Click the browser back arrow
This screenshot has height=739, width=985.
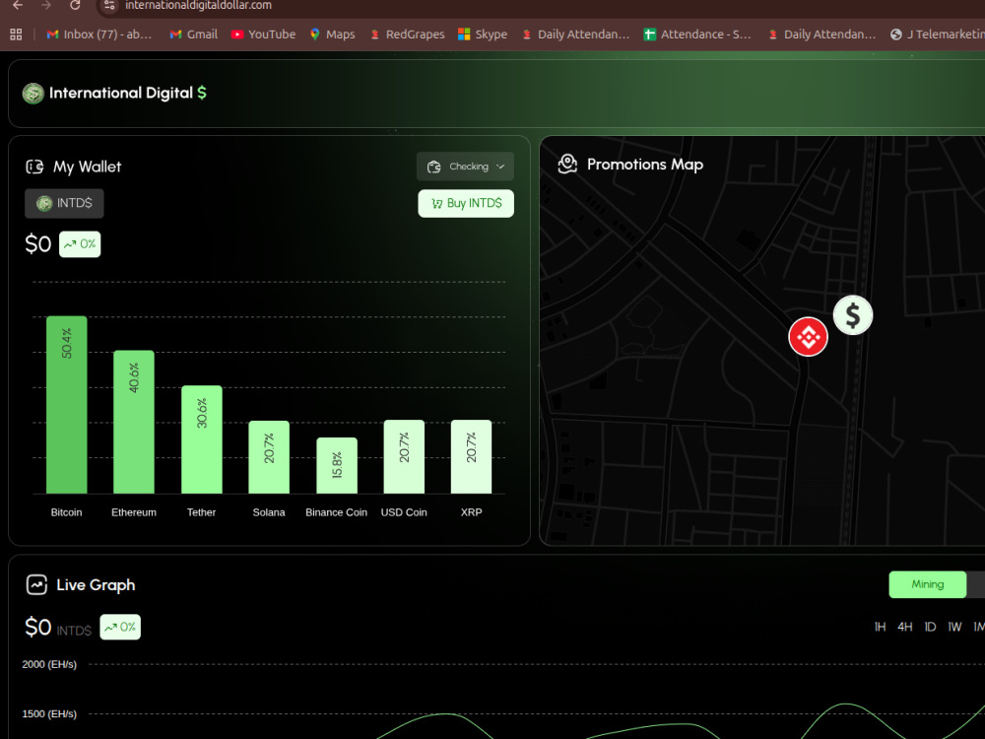18,5
